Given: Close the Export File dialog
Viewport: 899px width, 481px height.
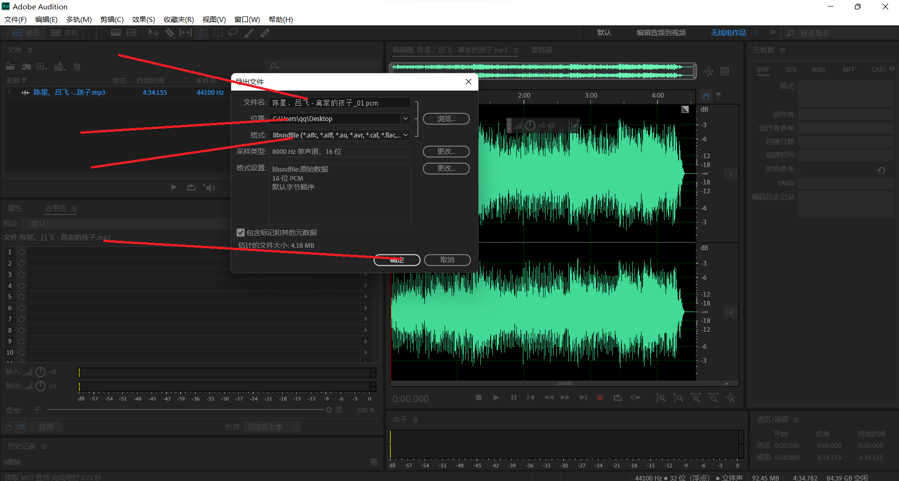Looking at the screenshot, I should [468, 82].
